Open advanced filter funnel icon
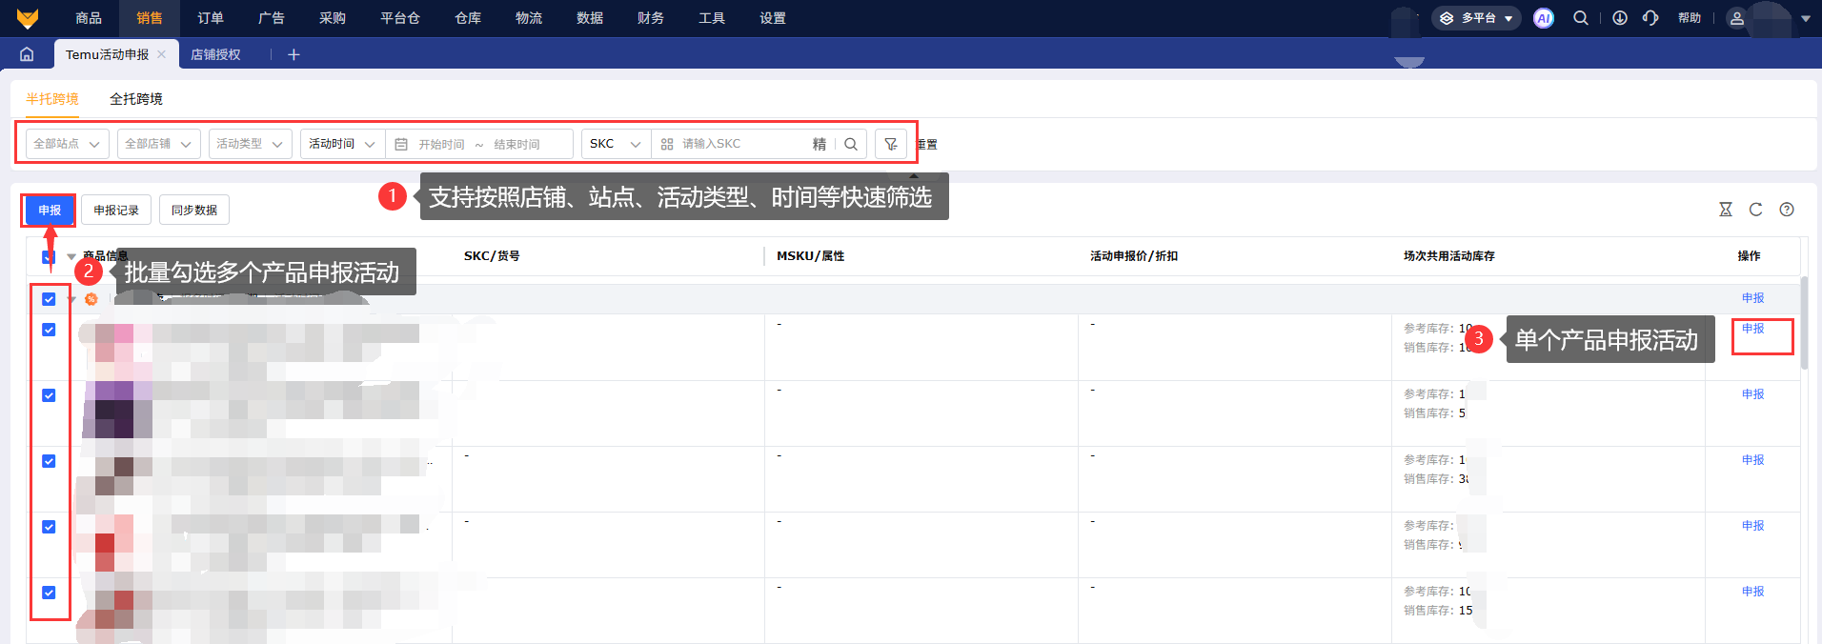The image size is (1822, 644). click(x=891, y=144)
